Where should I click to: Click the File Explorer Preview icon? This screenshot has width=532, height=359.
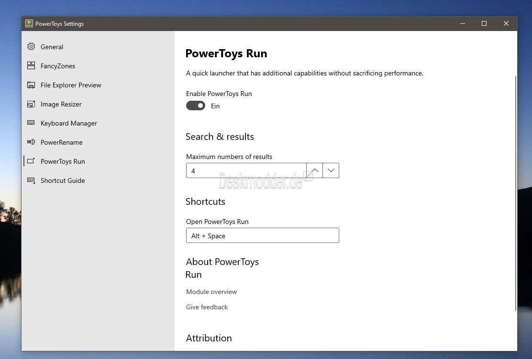(x=31, y=84)
